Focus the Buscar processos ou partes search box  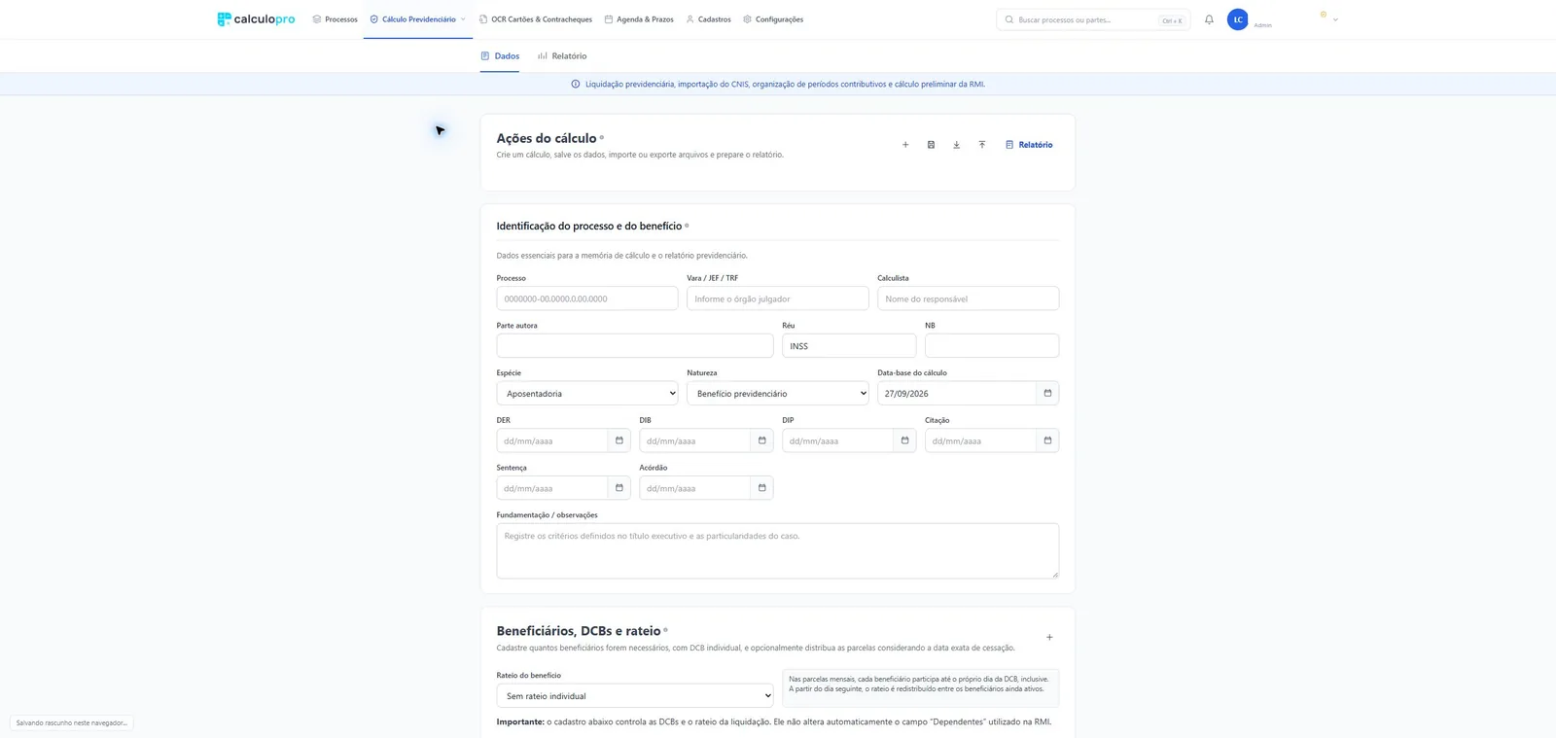pyautogui.click(x=1092, y=19)
